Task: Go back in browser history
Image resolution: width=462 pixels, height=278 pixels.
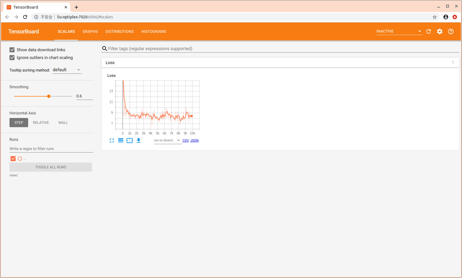Action: click(7, 17)
